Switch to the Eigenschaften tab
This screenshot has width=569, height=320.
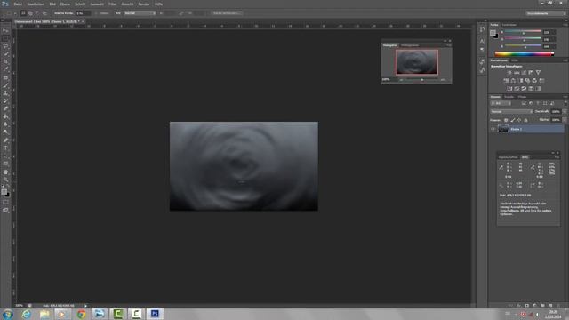pos(508,157)
